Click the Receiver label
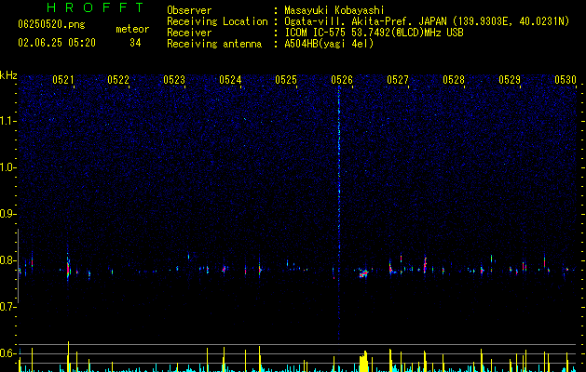 (189, 33)
